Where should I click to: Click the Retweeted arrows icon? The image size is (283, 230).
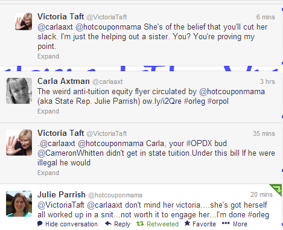pyautogui.click(x=140, y=223)
